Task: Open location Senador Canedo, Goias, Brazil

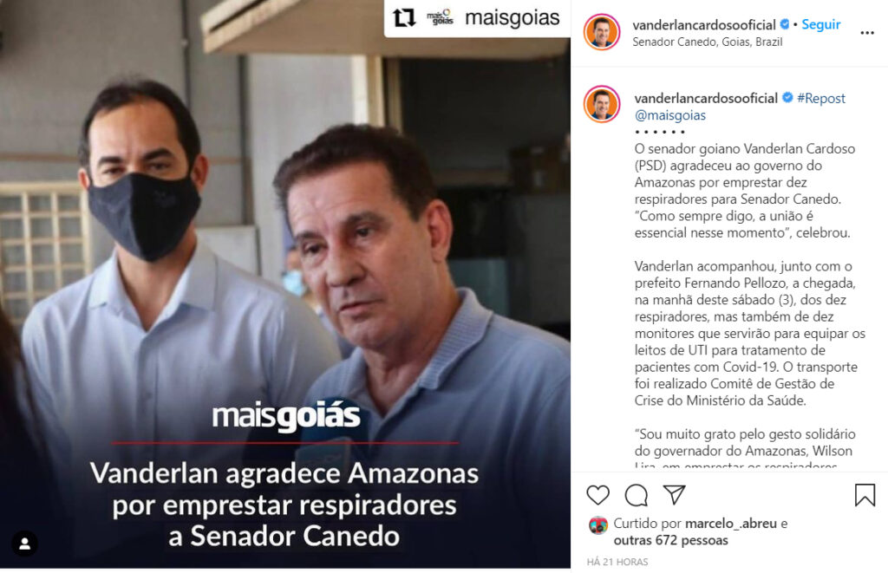Action: (708, 42)
